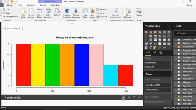Screen dimensions: 196x110
Task: Edit R script in external IDE
Action: click(x=134, y=97)
